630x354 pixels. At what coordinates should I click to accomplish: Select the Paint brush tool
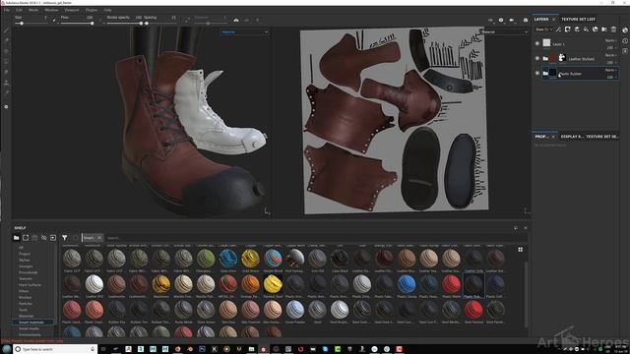(x=6, y=30)
